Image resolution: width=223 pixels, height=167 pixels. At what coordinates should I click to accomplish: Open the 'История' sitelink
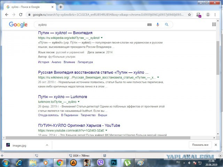44,62
